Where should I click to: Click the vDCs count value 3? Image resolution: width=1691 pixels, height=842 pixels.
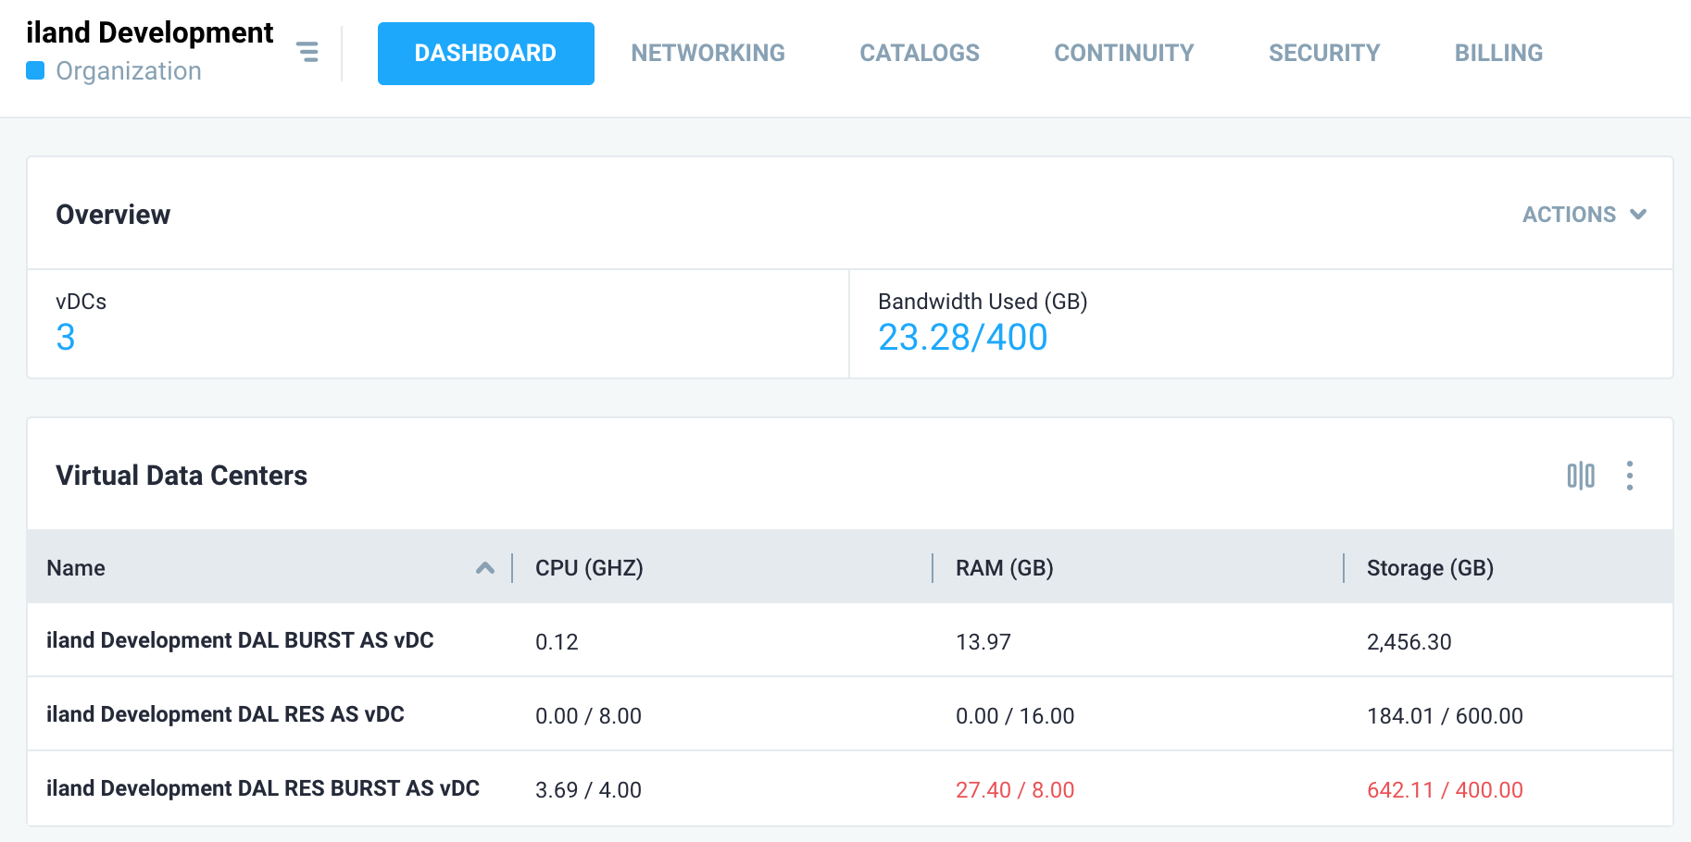click(x=65, y=338)
